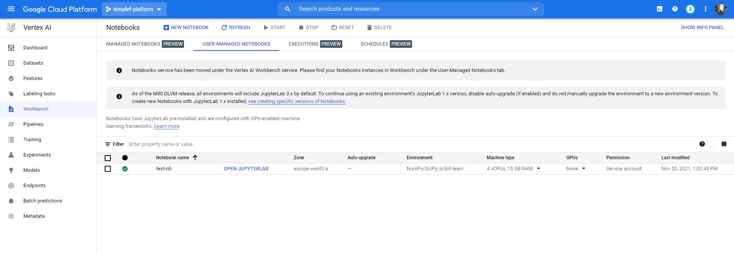Click the Stop button

pyautogui.click(x=309, y=28)
